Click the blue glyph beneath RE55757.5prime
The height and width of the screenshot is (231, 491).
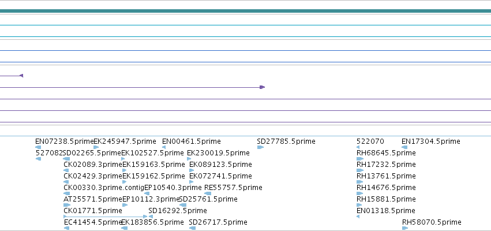208,193
